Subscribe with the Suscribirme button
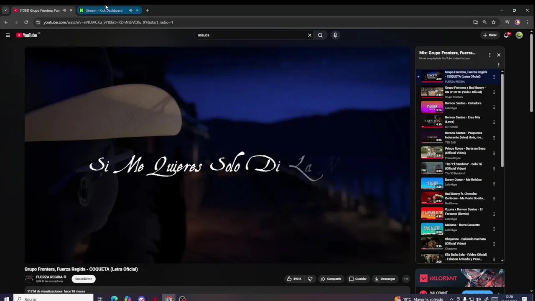The height and width of the screenshot is (301, 535). [x=84, y=279]
